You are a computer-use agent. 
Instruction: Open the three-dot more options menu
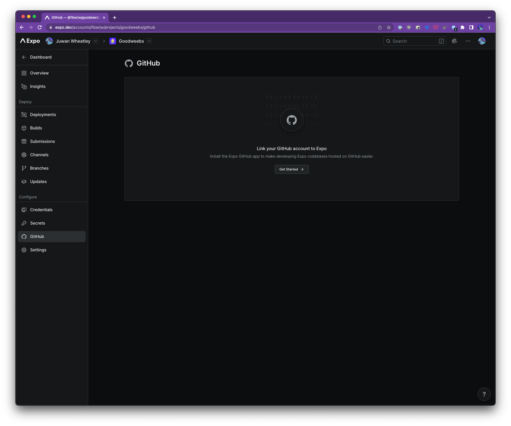click(x=468, y=41)
